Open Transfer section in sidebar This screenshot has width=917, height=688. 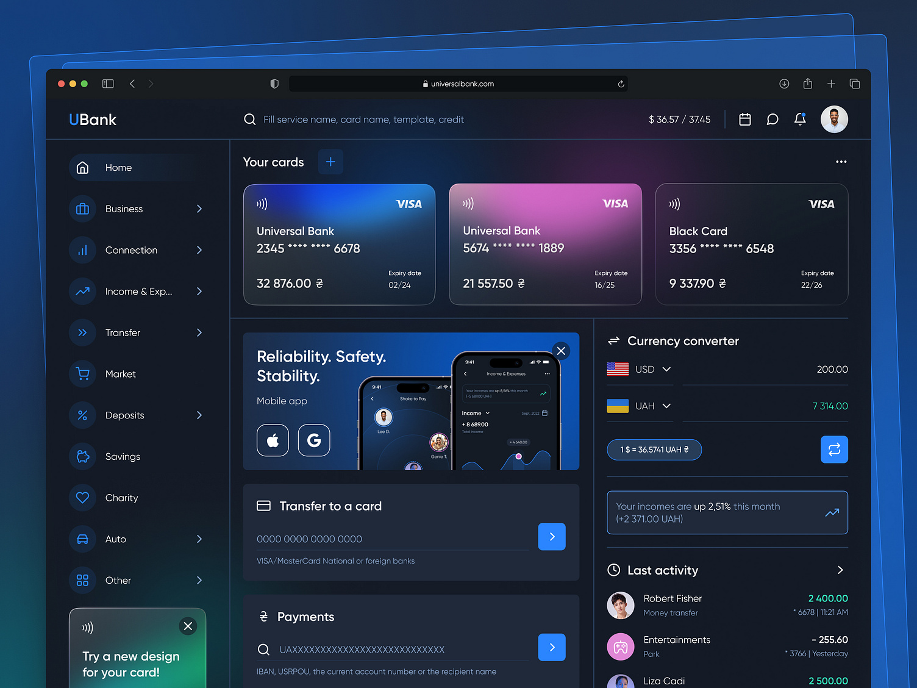137,332
